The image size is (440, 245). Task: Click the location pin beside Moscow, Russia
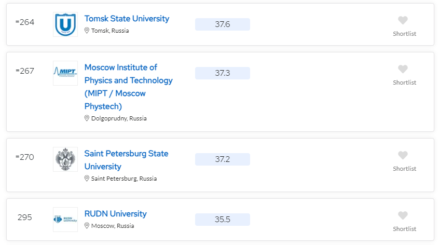point(87,226)
